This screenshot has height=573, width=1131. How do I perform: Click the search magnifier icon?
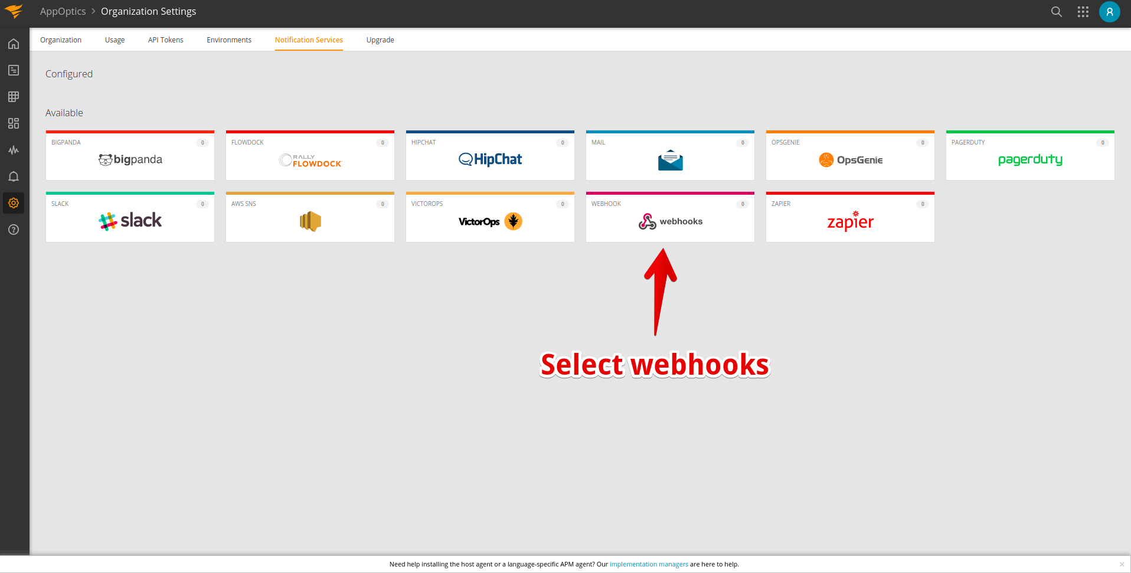[x=1056, y=12]
